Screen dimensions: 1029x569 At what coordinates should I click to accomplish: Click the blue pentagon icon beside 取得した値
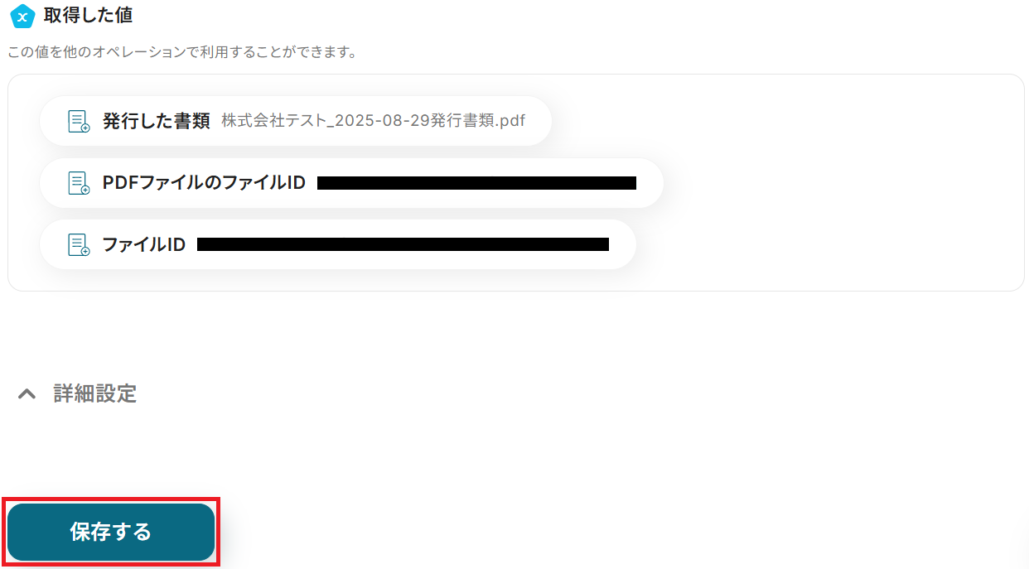click(22, 16)
